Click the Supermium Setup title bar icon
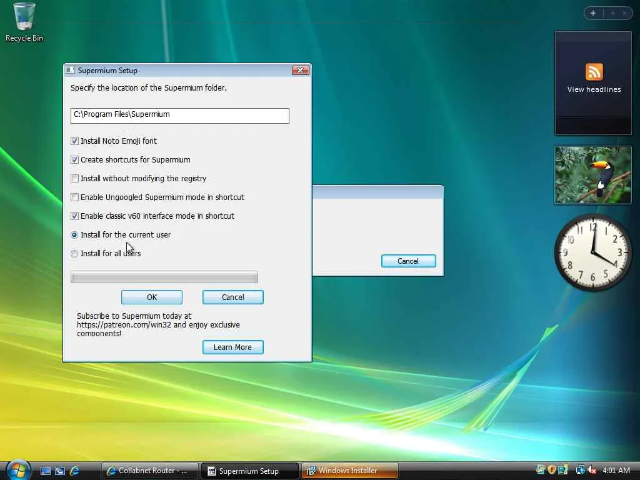This screenshot has height=480, width=640. click(70, 70)
